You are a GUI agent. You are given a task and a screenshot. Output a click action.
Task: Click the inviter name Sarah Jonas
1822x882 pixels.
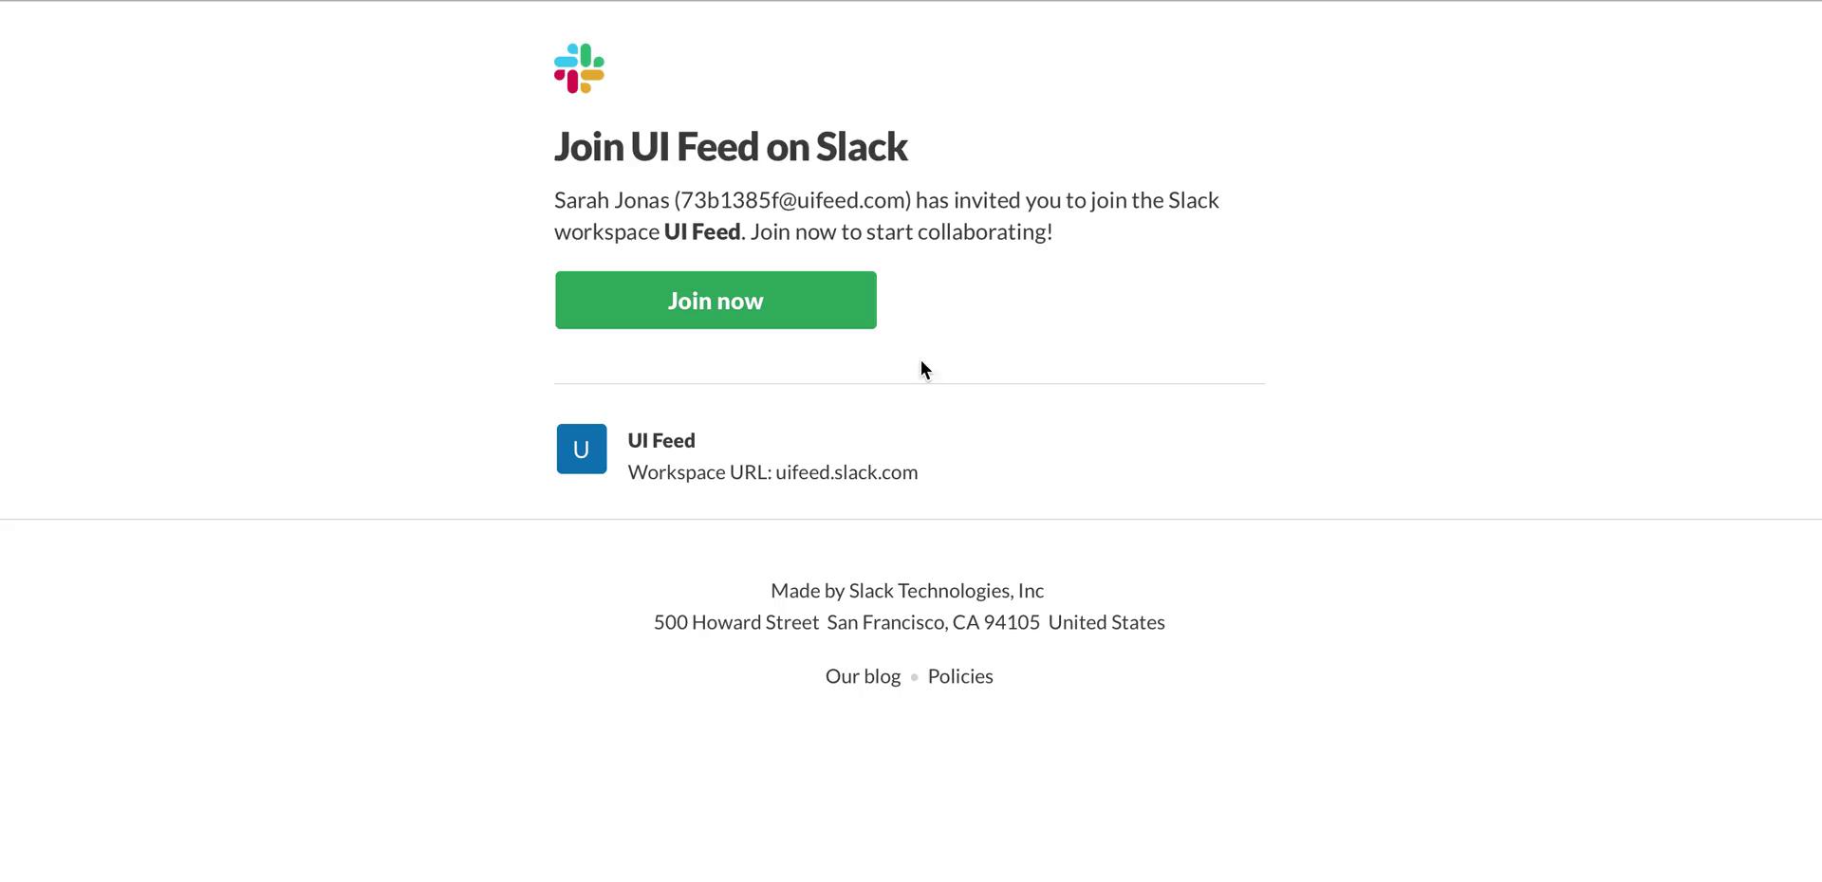612,200
